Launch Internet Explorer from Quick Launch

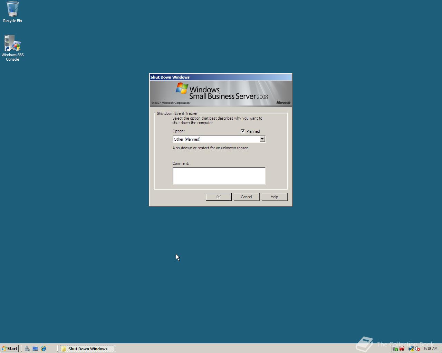(44, 349)
